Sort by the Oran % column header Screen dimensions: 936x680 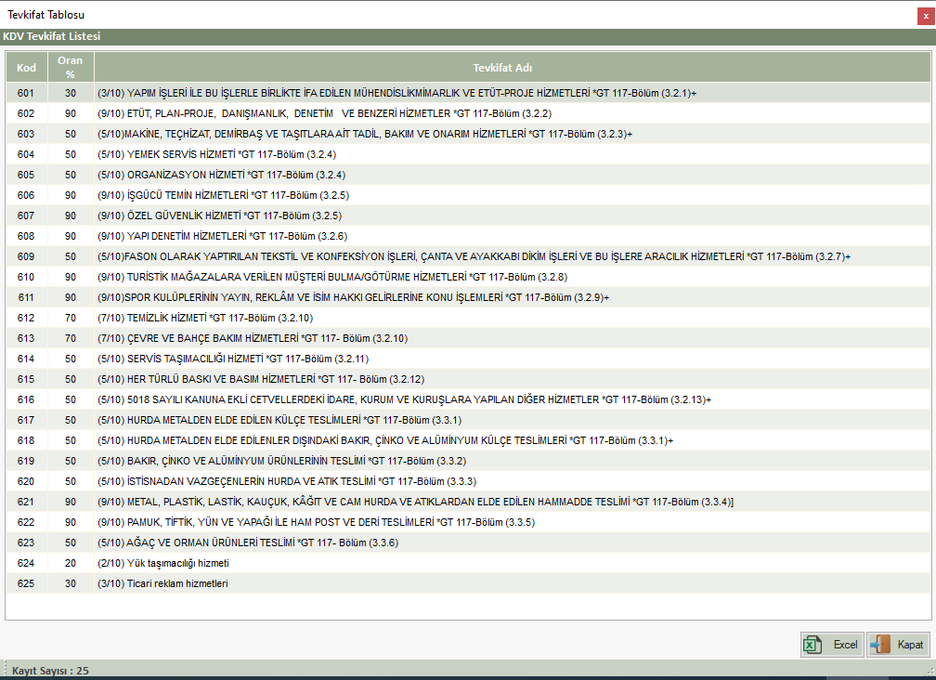pyautogui.click(x=70, y=68)
